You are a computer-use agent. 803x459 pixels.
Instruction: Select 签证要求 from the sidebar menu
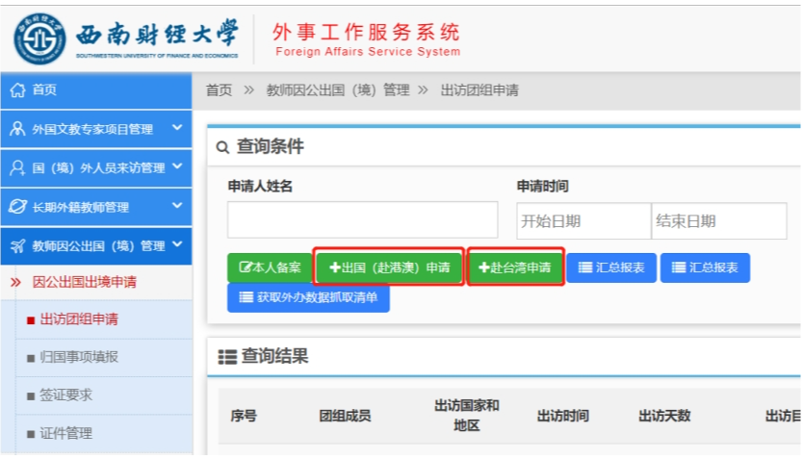tap(65, 395)
